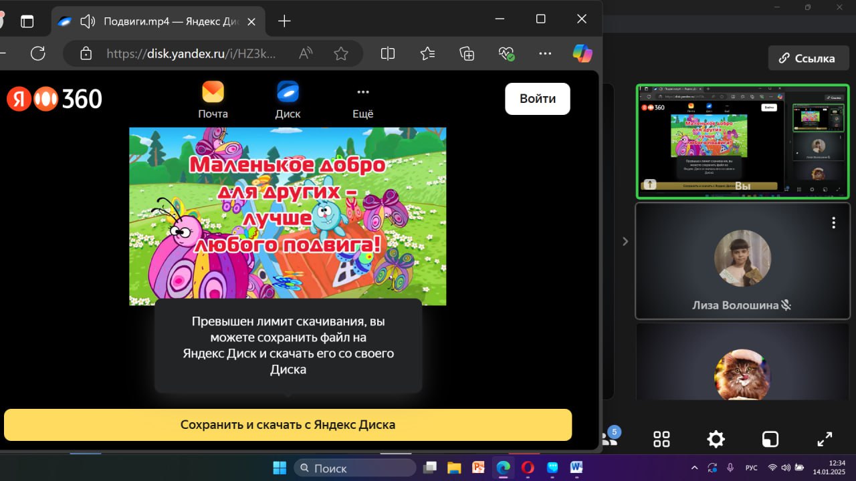
Task: Open Opera browser from the taskbar
Action: tap(528, 468)
